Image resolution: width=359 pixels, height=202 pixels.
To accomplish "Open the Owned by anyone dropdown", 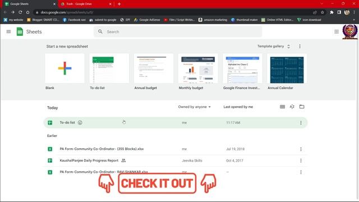I will [x=194, y=107].
